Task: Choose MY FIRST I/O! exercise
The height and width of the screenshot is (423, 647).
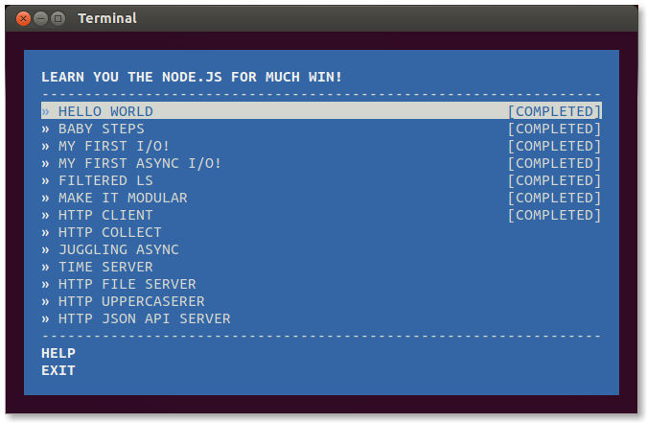Action: click(321, 146)
